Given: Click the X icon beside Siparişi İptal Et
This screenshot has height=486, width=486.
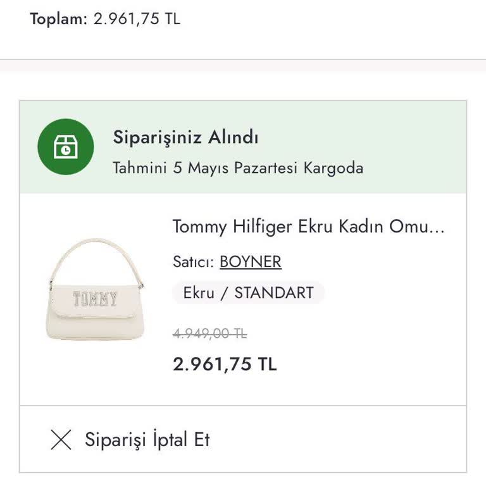Looking at the screenshot, I should pos(61,440).
